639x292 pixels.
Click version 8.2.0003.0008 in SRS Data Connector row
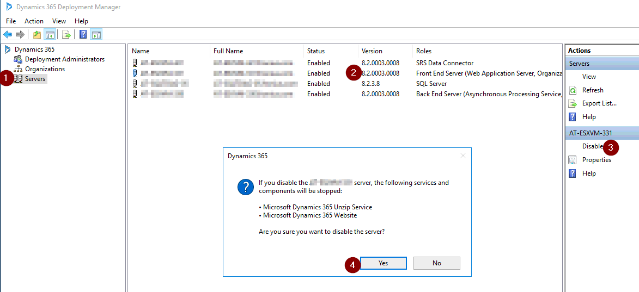[380, 63]
